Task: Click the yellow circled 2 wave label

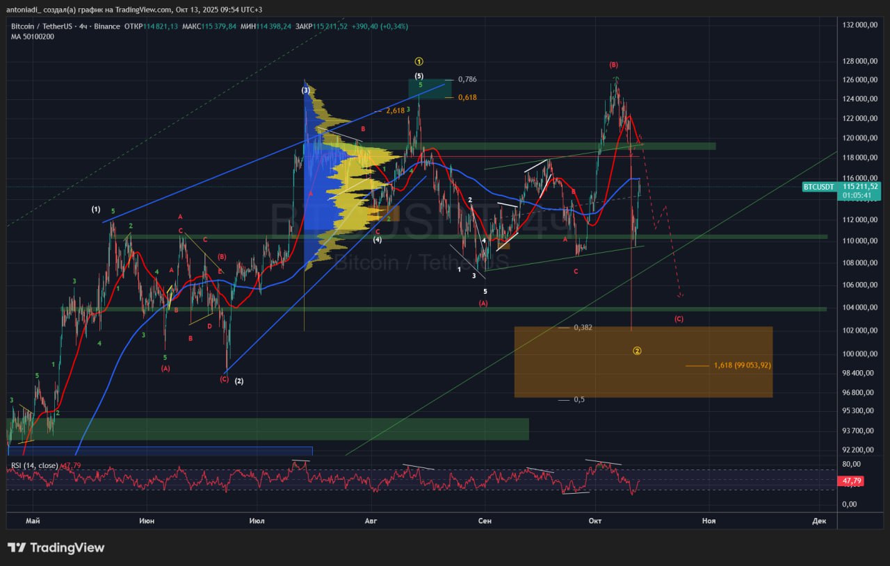Action: point(637,351)
